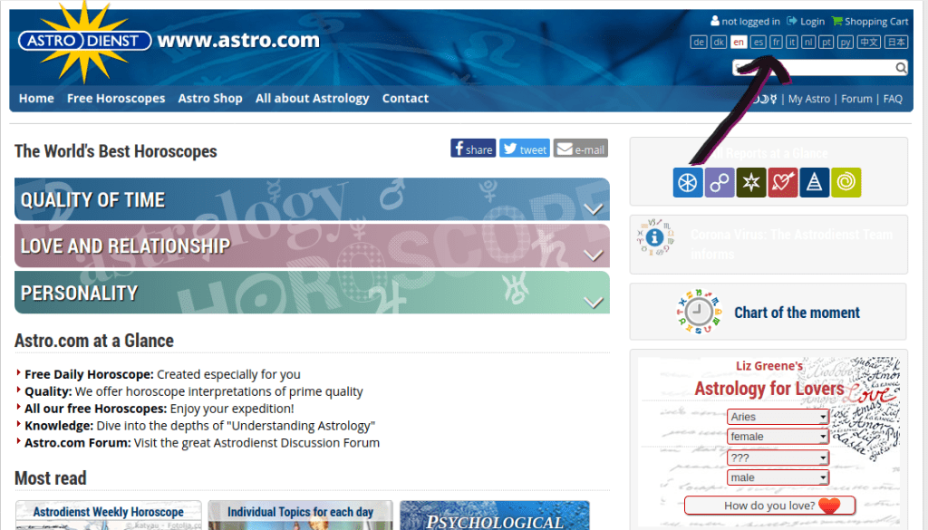Choose the French (fr) language option
The image size is (928, 530).
click(x=777, y=43)
